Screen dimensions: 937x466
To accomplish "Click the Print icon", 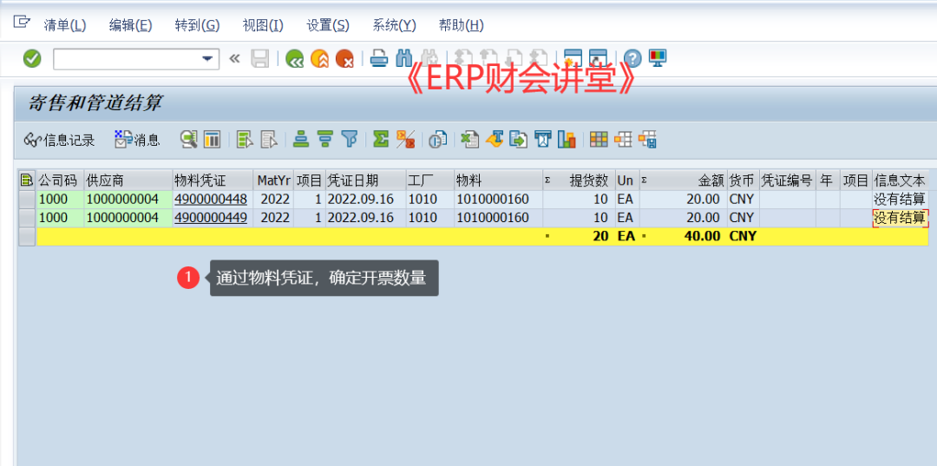I will coord(379,59).
